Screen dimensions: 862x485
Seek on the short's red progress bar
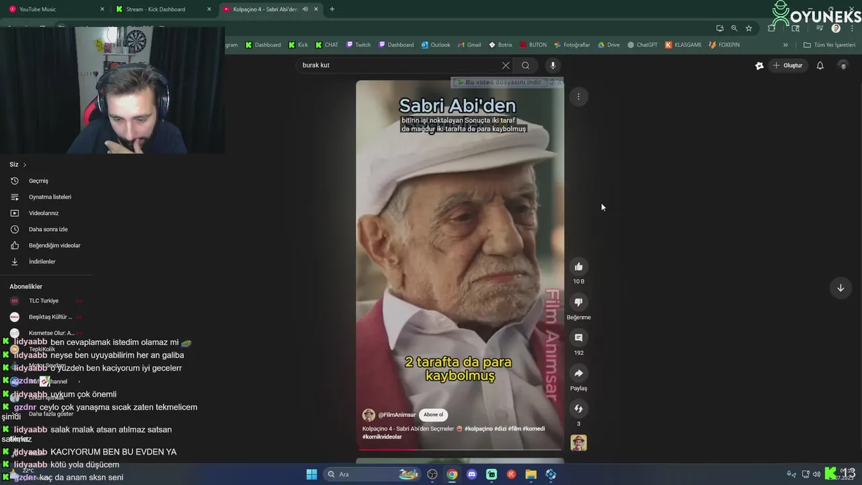(x=460, y=449)
